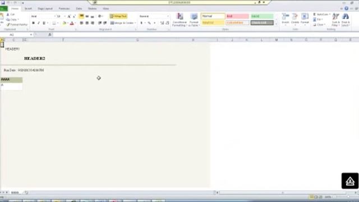Open the Sort & Filter menu
The width and height of the screenshot is (359, 202).
[x=336, y=20]
